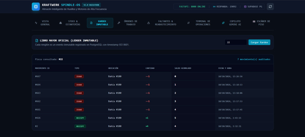
Task: Select the Kardex Inmutable tab
Action: [100, 23]
